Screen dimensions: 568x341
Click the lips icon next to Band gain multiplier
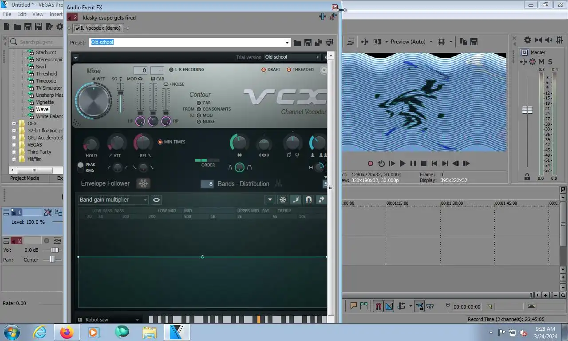pos(156,200)
